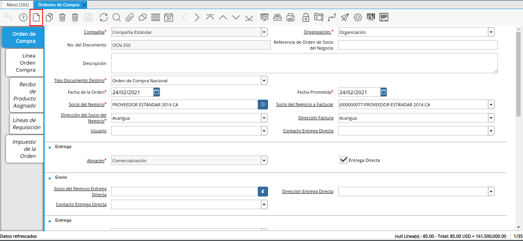Open the Find record magnifier
This screenshot has height=241, width=523.
(117, 17)
